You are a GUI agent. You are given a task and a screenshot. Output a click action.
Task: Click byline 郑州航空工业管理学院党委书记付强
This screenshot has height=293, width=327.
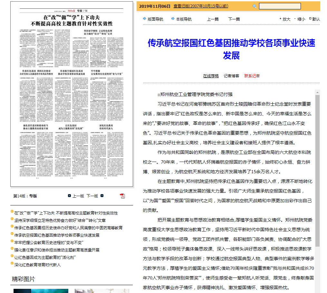pyautogui.click(x=195, y=94)
